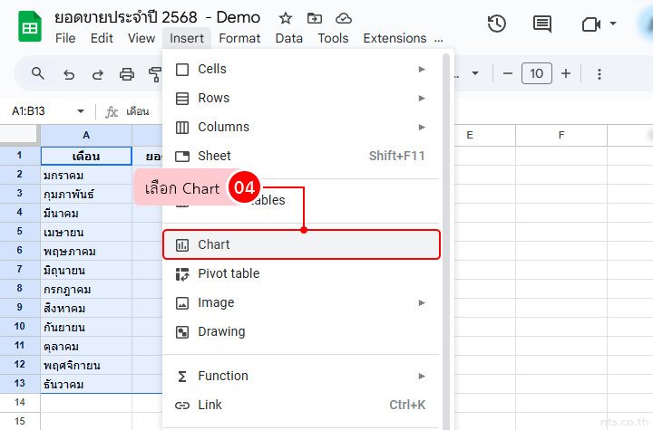The image size is (653, 430).
Task: Decrease font size with minus button
Action: pyautogui.click(x=507, y=73)
